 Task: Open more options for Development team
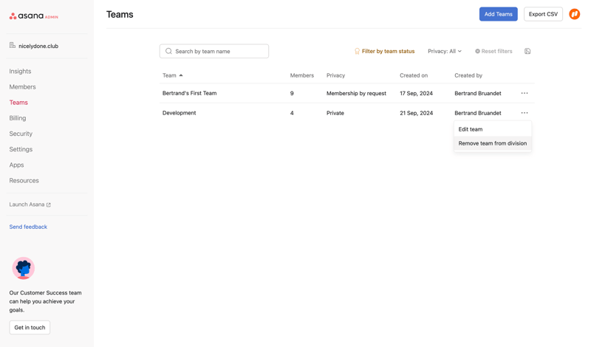tap(525, 113)
